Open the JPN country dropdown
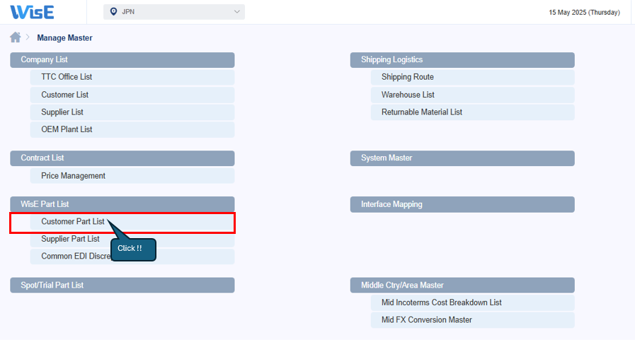Viewport: 635px width, 342px height. point(174,12)
